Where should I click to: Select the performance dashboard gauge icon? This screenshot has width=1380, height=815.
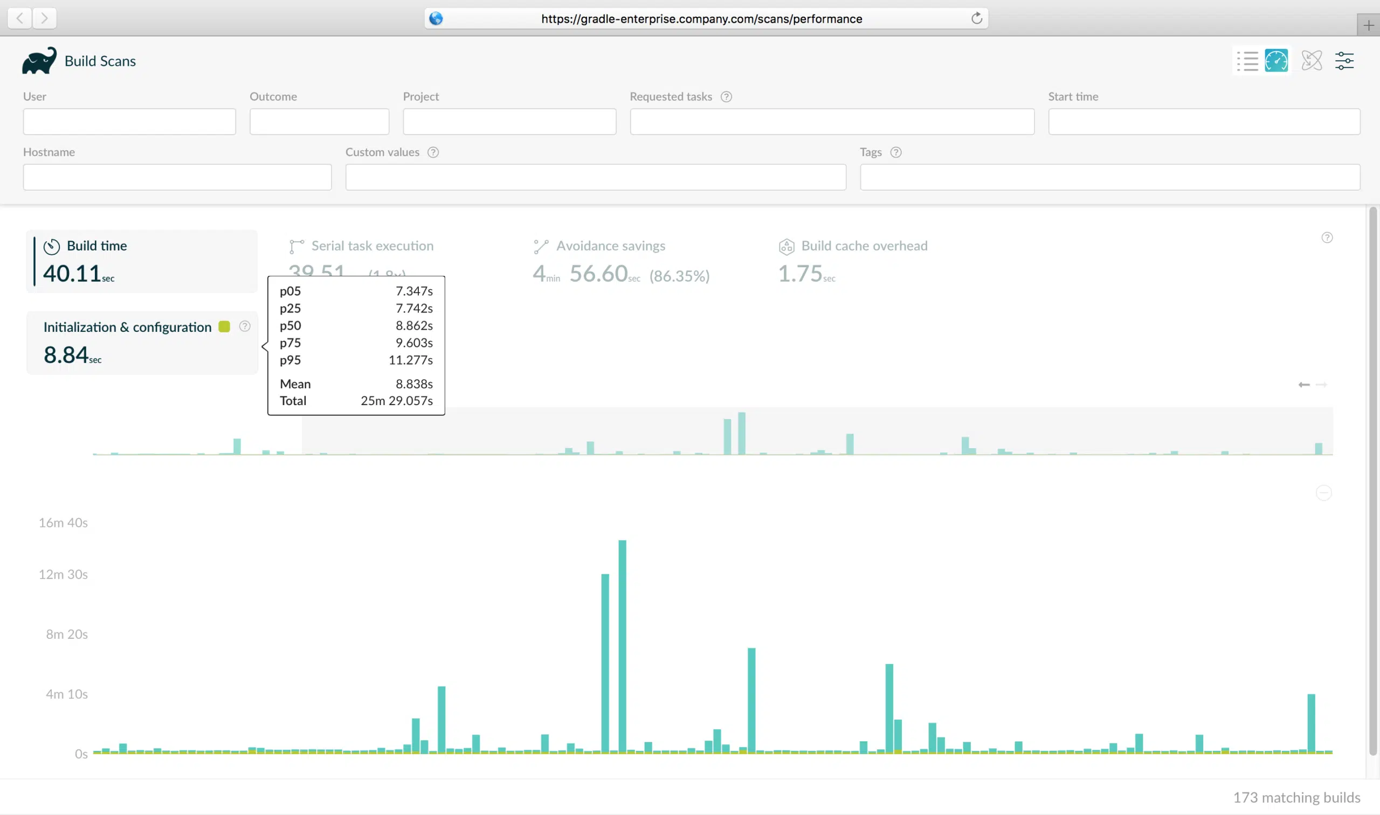1276,60
